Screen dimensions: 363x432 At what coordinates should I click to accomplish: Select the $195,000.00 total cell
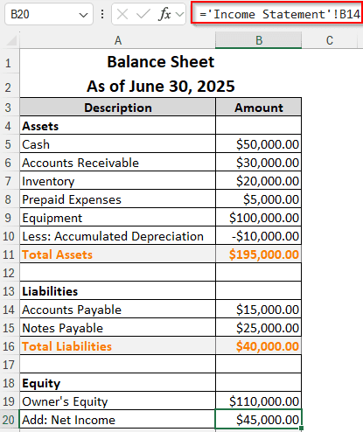point(259,254)
